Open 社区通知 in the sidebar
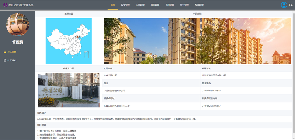Image resolution: width=295 pixels, height=140 pixels. (x=12, y=60)
